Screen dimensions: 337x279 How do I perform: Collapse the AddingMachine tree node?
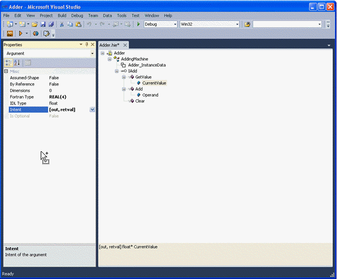[109, 59]
